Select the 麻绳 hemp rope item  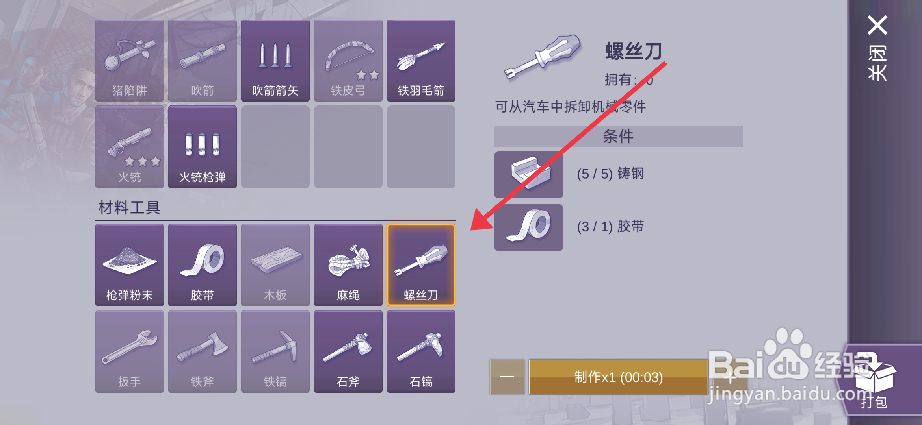point(348,265)
